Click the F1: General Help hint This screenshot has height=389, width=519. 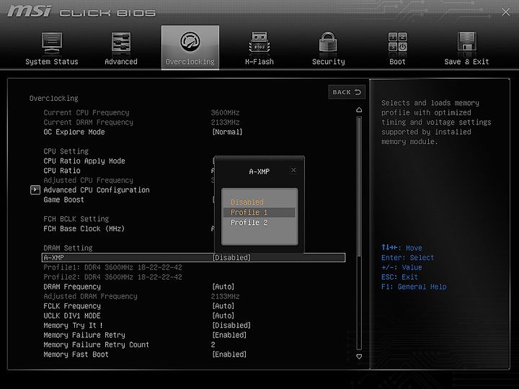pyautogui.click(x=414, y=287)
